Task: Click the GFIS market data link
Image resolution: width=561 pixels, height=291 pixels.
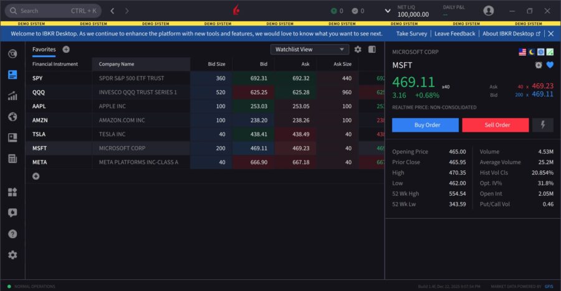Action: click(x=549, y=287)
